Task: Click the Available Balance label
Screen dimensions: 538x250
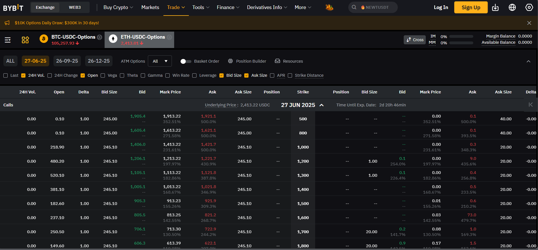Action: [x=498, y=42]
